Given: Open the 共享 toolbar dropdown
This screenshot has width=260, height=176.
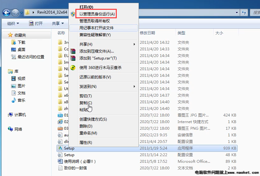Looking at the screenshot, I should (58, 24).
